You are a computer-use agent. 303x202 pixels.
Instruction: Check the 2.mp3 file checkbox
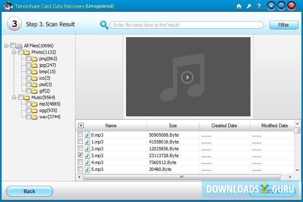(x=80, y=148)
